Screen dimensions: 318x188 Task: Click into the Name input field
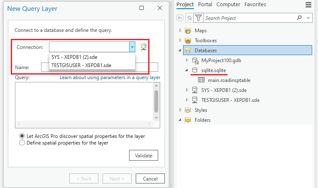click(x=100, y=67)
